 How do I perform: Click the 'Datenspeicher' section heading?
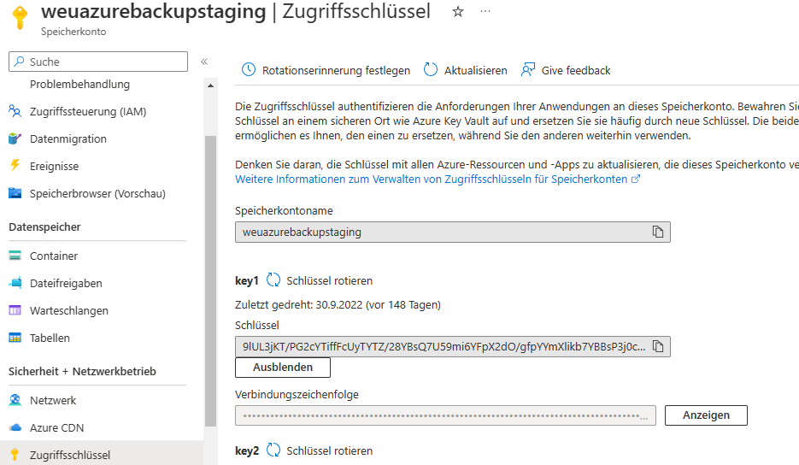[44, 227]
